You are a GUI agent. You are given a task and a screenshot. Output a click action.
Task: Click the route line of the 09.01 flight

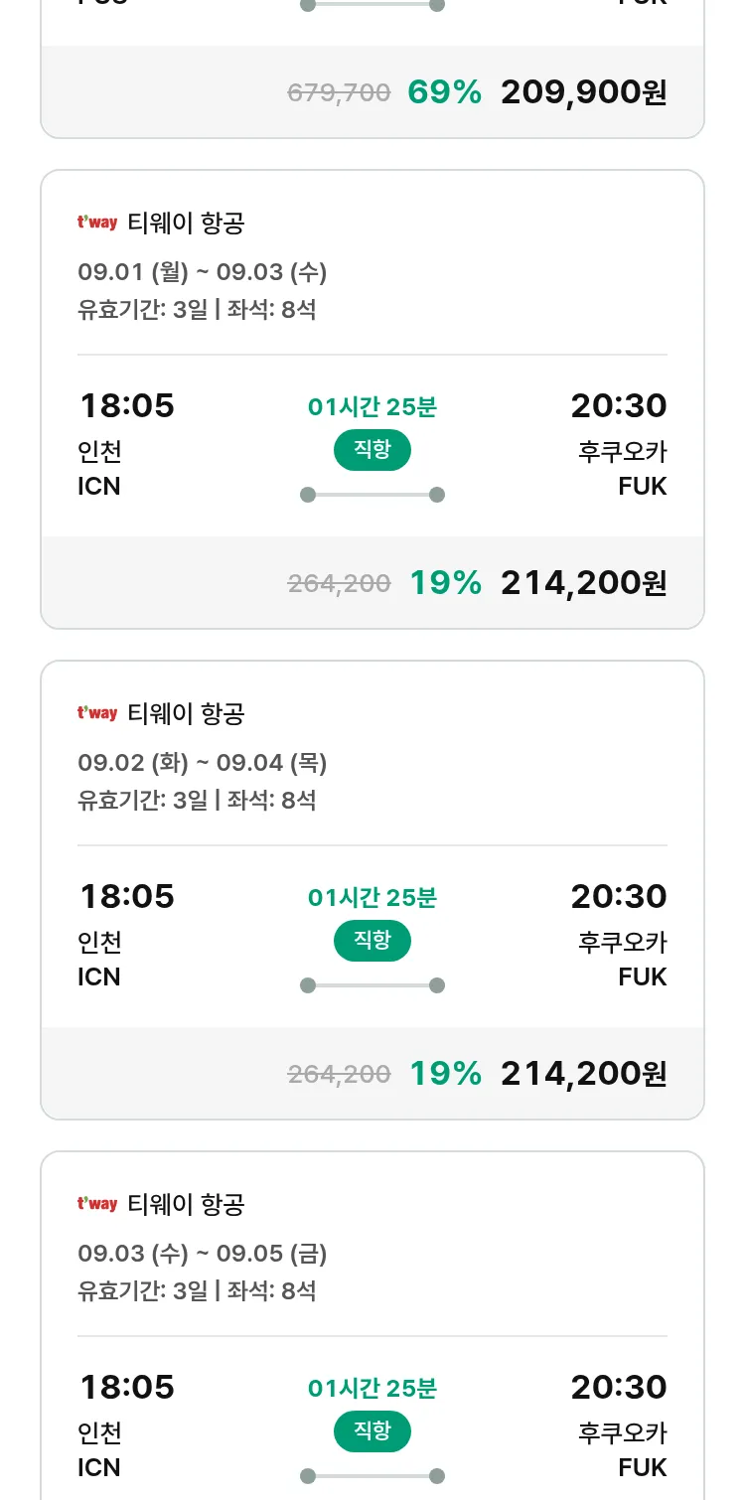point(372,495)
